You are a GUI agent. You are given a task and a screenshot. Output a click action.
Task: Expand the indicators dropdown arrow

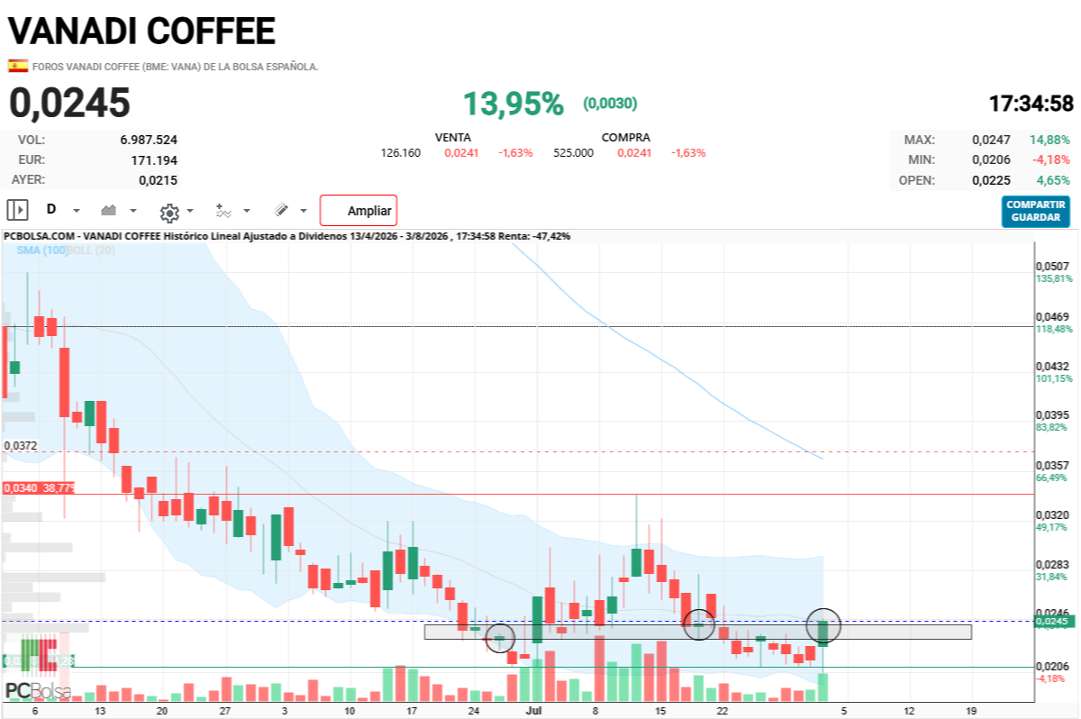(x=247, y=211)
